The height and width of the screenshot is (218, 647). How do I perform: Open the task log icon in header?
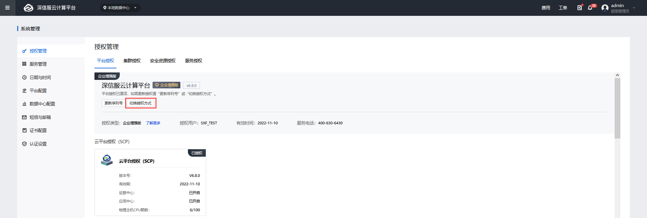click(x=580, y=8)
